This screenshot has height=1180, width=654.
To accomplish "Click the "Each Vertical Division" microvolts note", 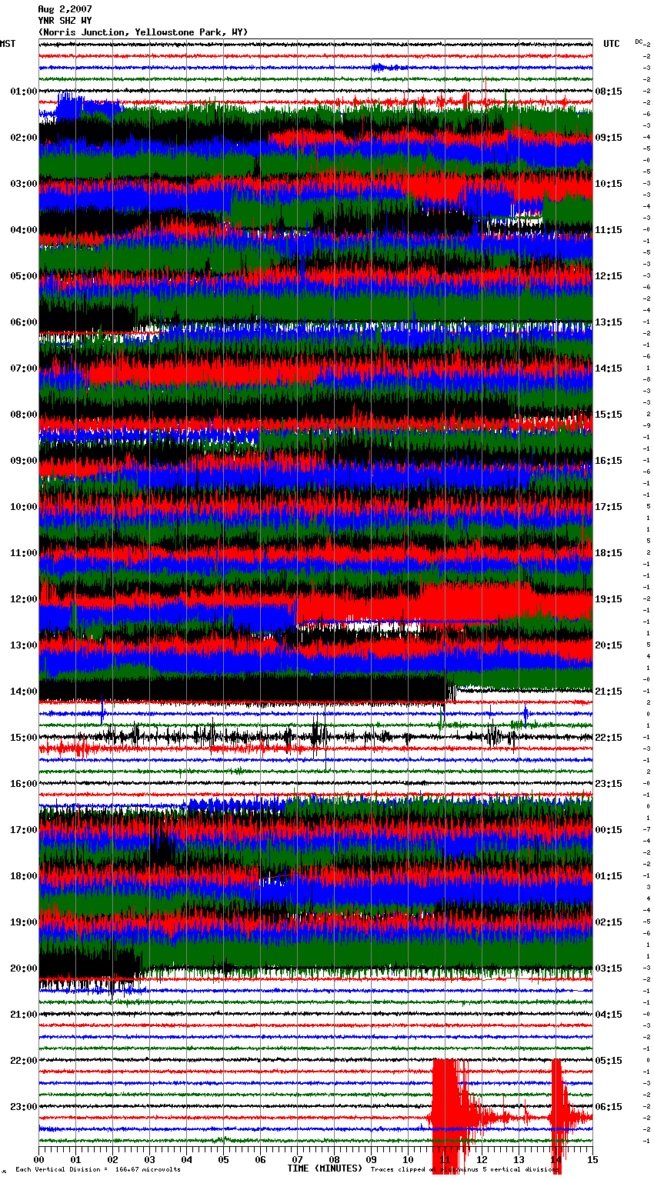I will click(x=98, y=1169).
